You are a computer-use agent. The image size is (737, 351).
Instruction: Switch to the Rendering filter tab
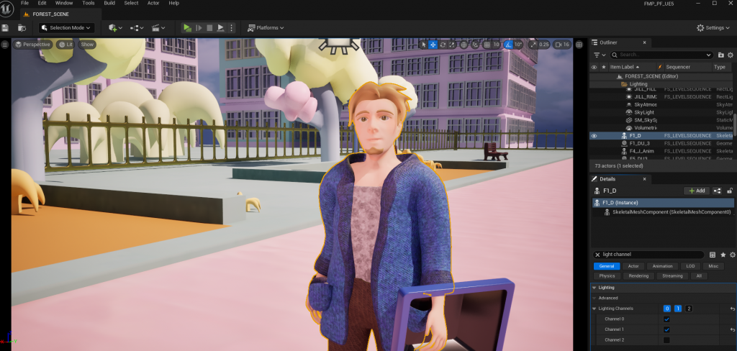click(638, 275)
